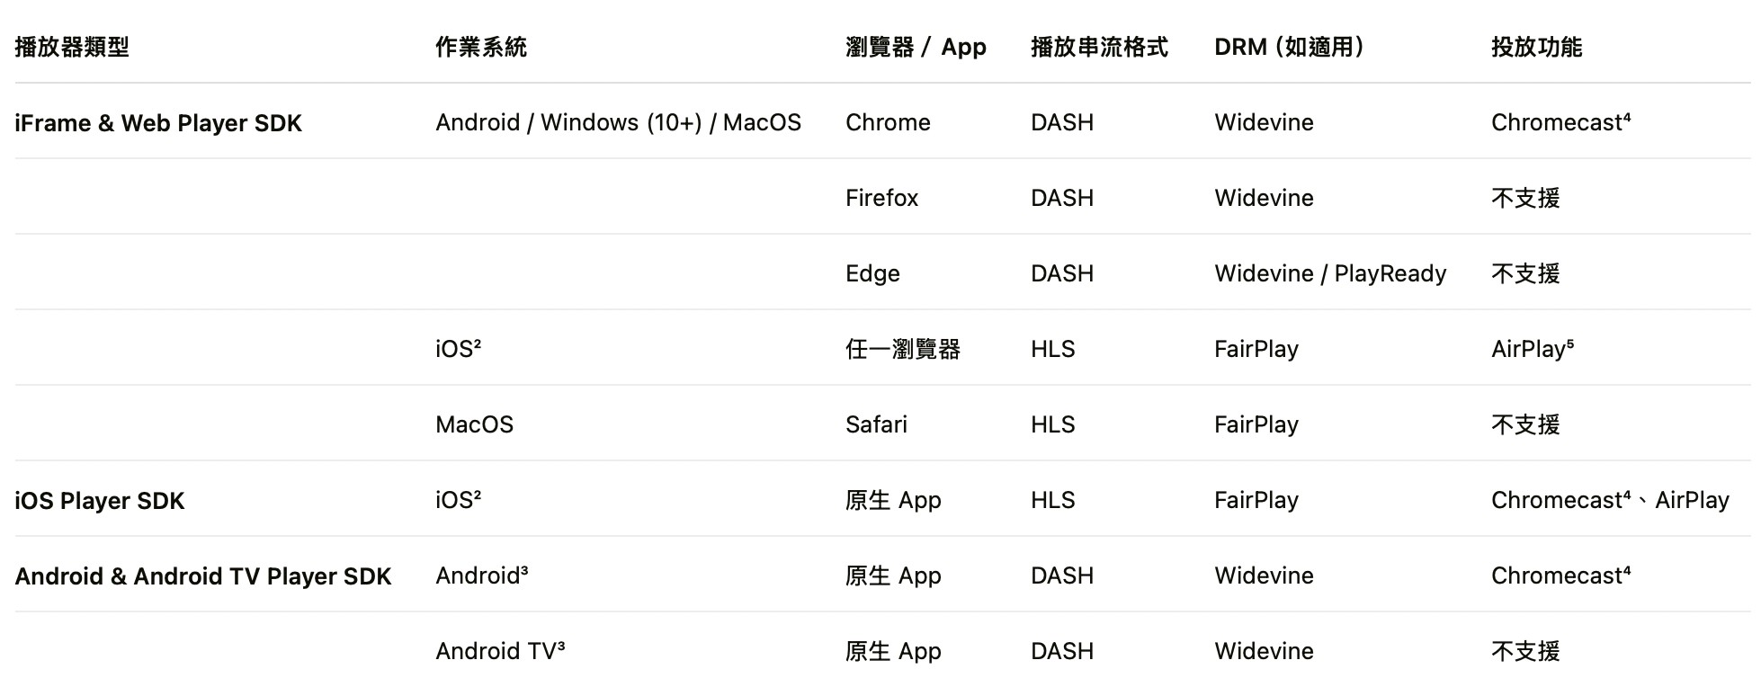
Task: Select the iOS Player SDK row label
Action: 100,501
